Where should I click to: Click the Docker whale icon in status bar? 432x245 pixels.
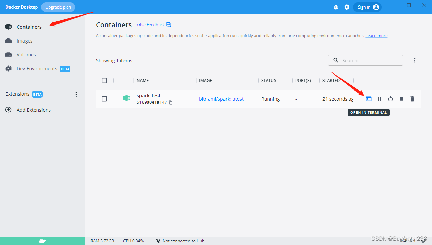tap(43, 241)
